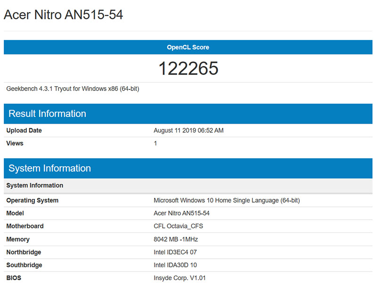Click the Northbridge row label
This screenshot has height=287, width=377.
tap(24, 252)
